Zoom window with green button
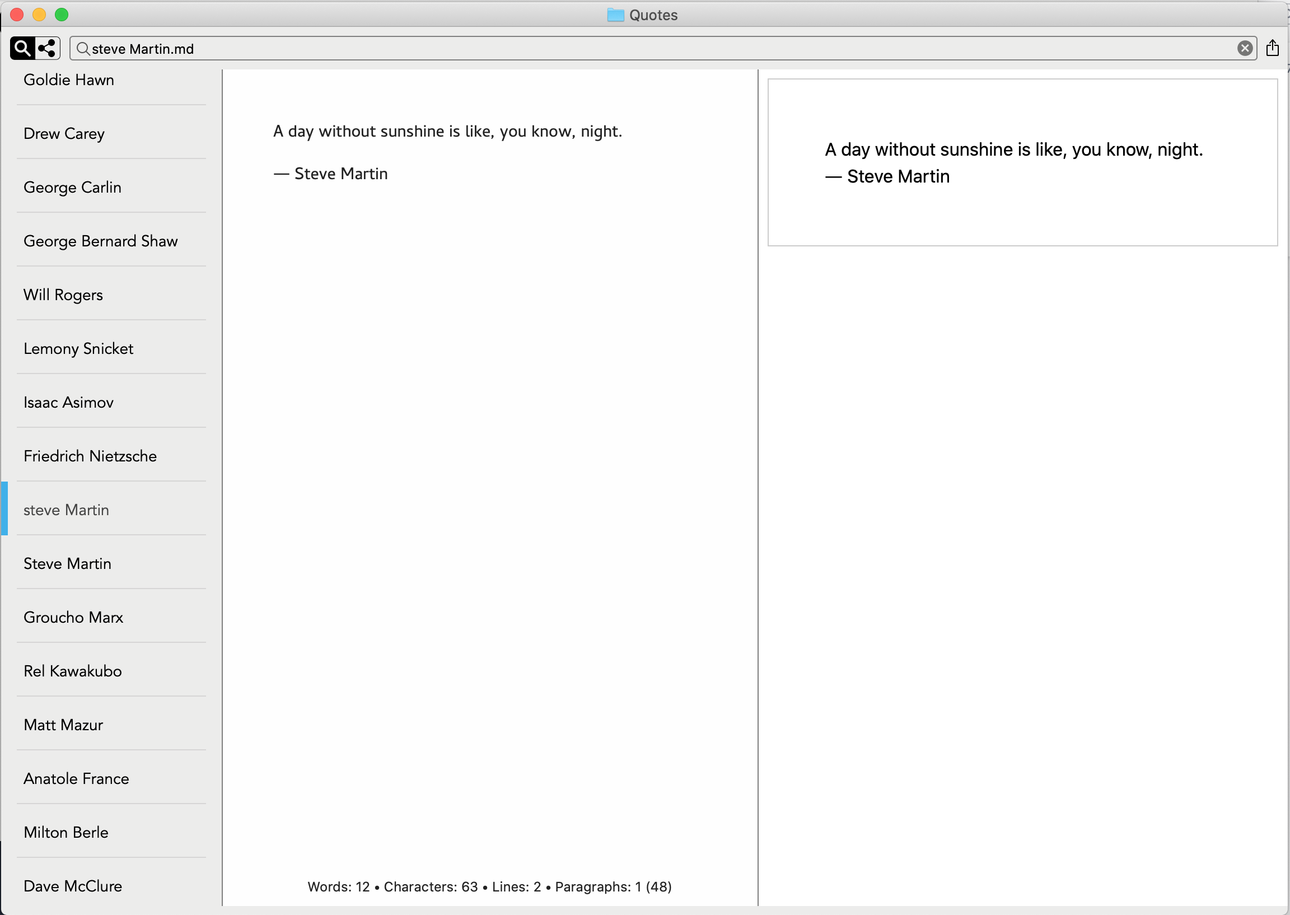This screenshot has width=1290, height=915. (x=62, y=15)
